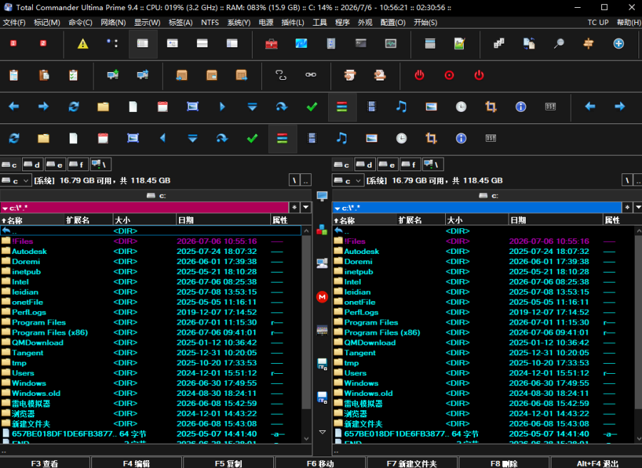Toggle the side panel layout view icon
The width and height of the screenshot is (642, 468).
232,44
